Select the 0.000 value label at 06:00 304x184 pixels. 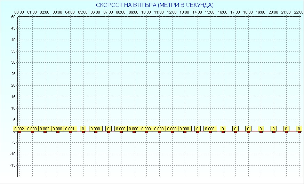point(96,129)
